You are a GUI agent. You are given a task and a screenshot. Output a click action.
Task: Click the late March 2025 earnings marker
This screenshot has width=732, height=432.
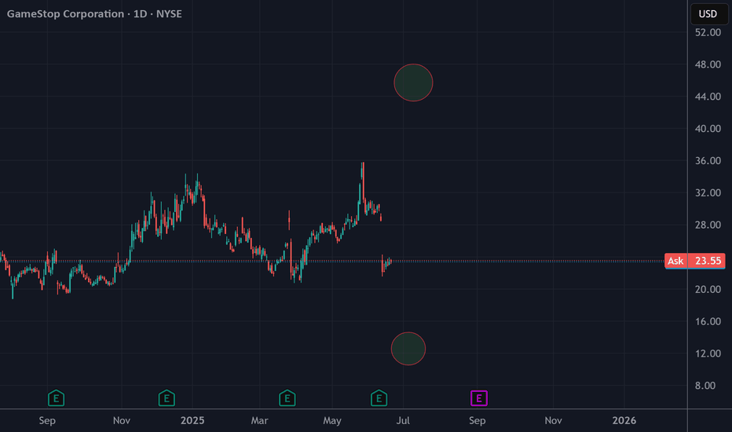(287, 398)
